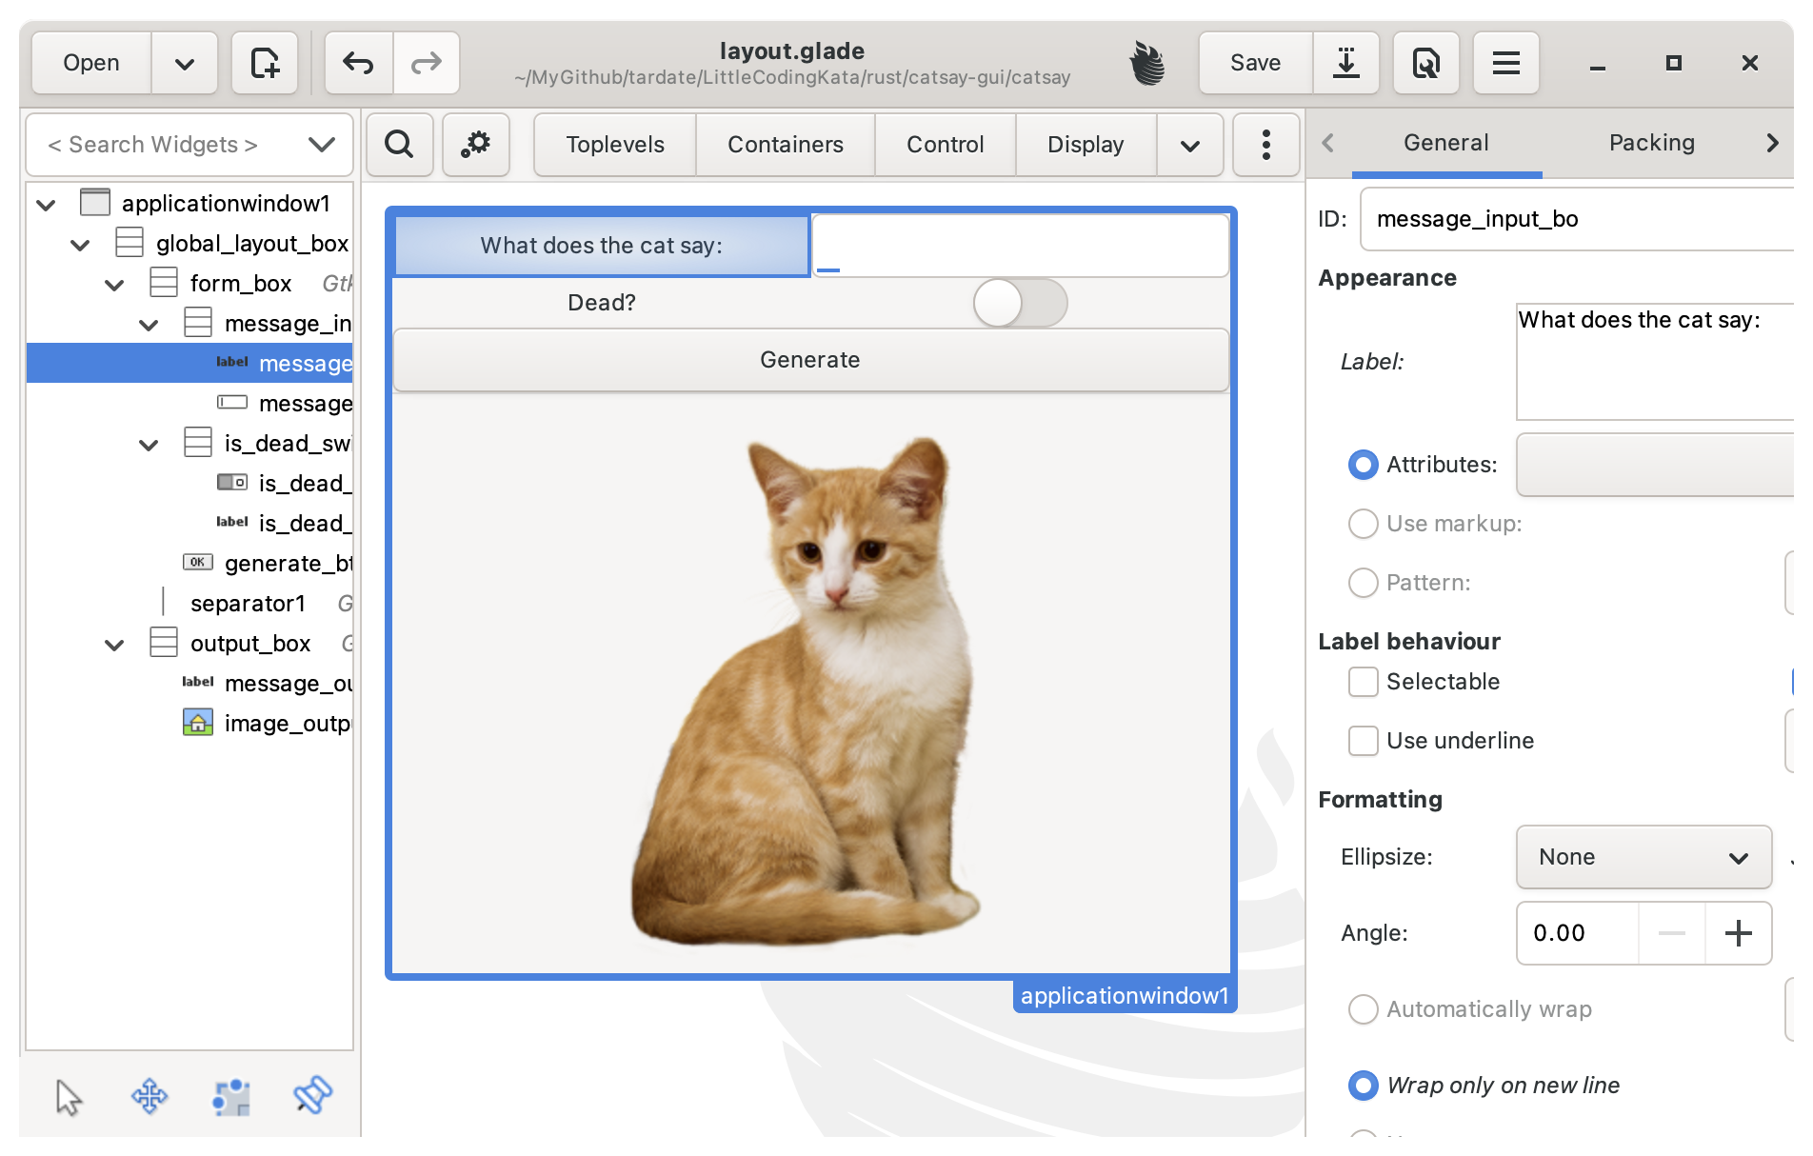Viewport: 1813px width, 1156px height.
Task: Click the Label text area
Action: (1655, 362)
